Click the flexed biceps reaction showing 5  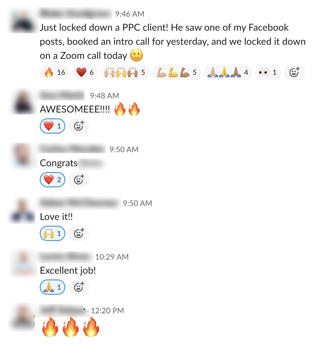coord(177,72)
